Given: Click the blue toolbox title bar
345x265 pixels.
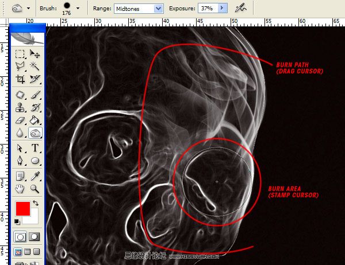Looking at the screenshot, I should 28,28.
